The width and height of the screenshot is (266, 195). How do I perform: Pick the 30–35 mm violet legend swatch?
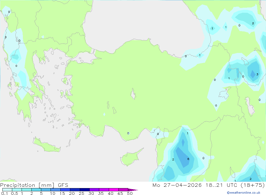94,190
